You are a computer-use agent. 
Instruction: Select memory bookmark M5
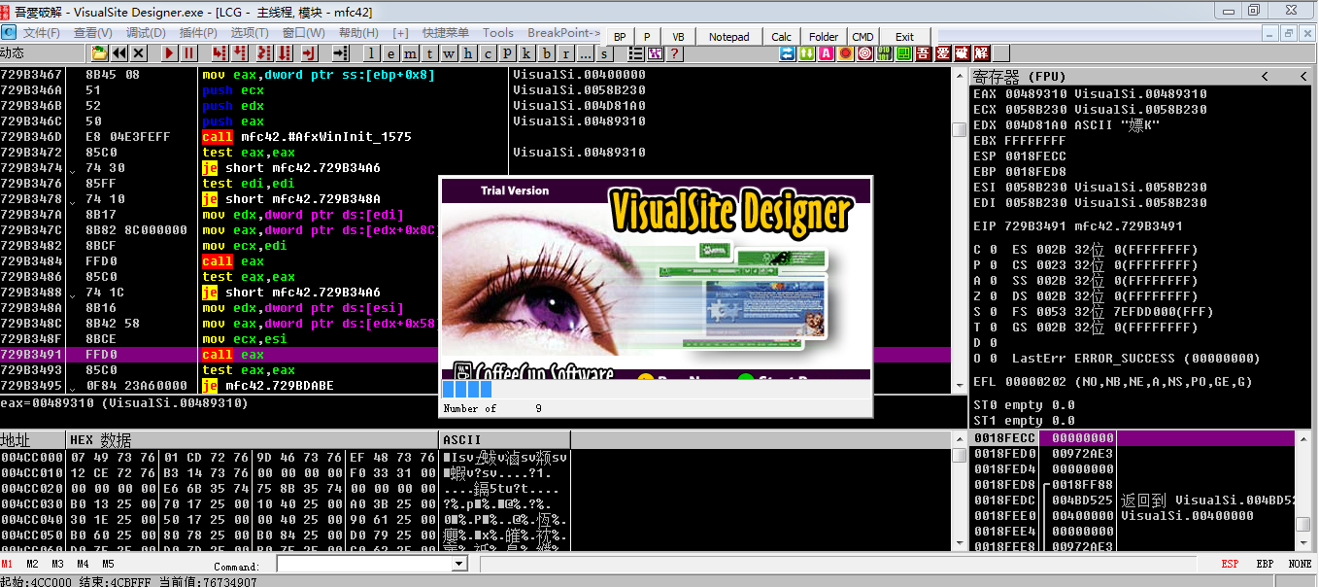[108, 564]
